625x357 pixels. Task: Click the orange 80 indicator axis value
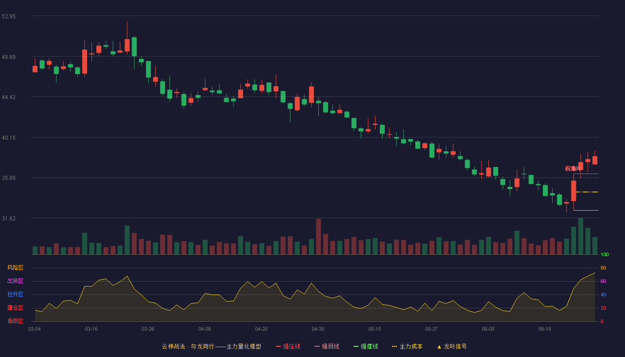pyautogui.click(x=603, y=268)
